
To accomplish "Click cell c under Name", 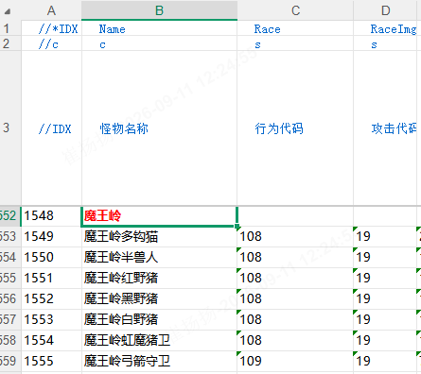I will [x=159, y=43].
